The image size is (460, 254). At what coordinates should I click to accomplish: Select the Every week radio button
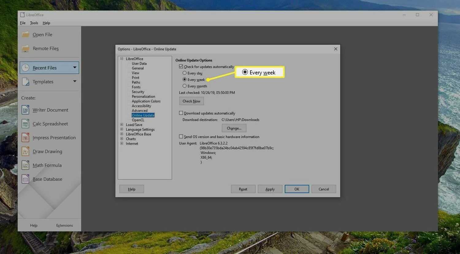(185, 79)
